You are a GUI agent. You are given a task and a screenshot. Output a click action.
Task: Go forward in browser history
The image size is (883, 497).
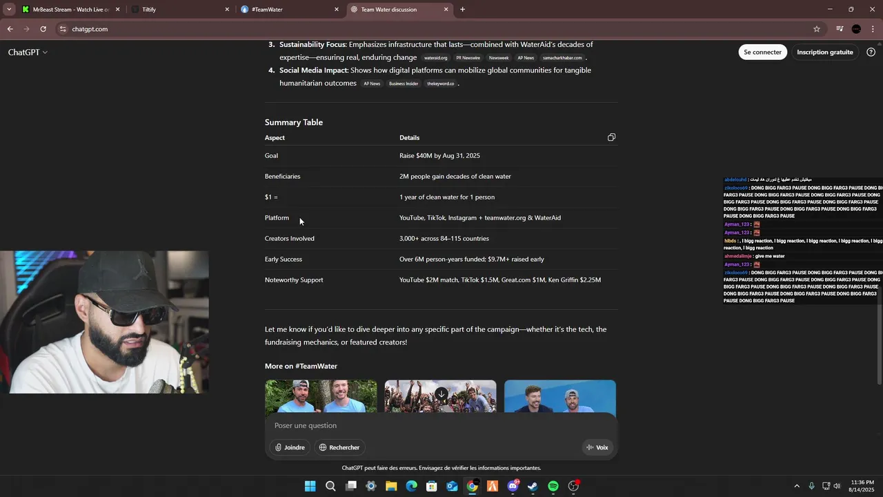coord(26,29)
